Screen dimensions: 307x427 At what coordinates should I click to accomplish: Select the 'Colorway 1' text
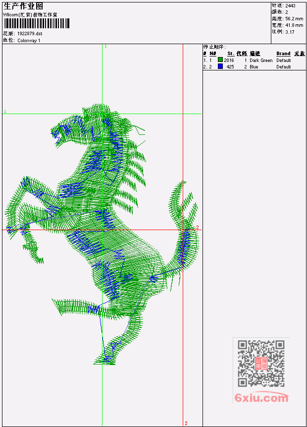tap(29, 41)
